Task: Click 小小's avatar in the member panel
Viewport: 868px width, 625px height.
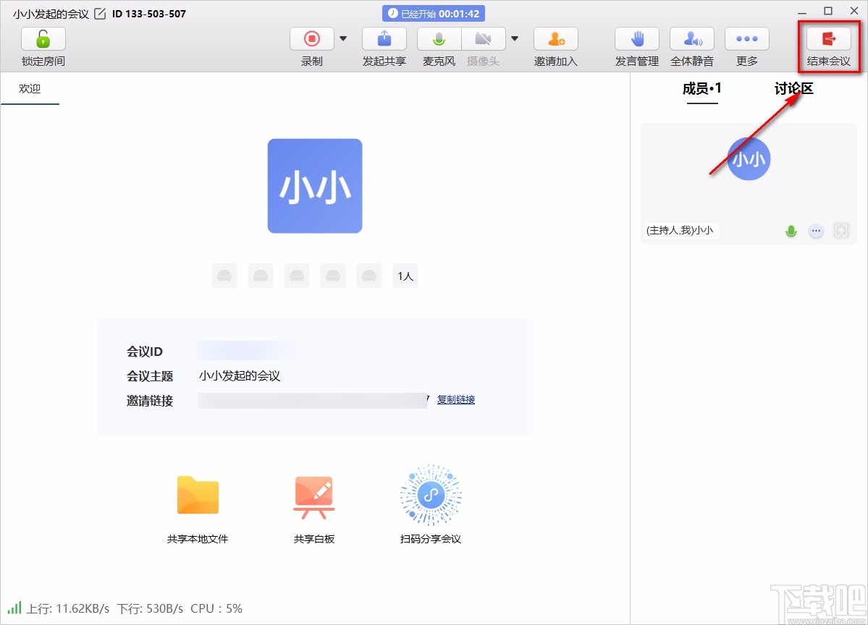Action: tap(748, 159)
